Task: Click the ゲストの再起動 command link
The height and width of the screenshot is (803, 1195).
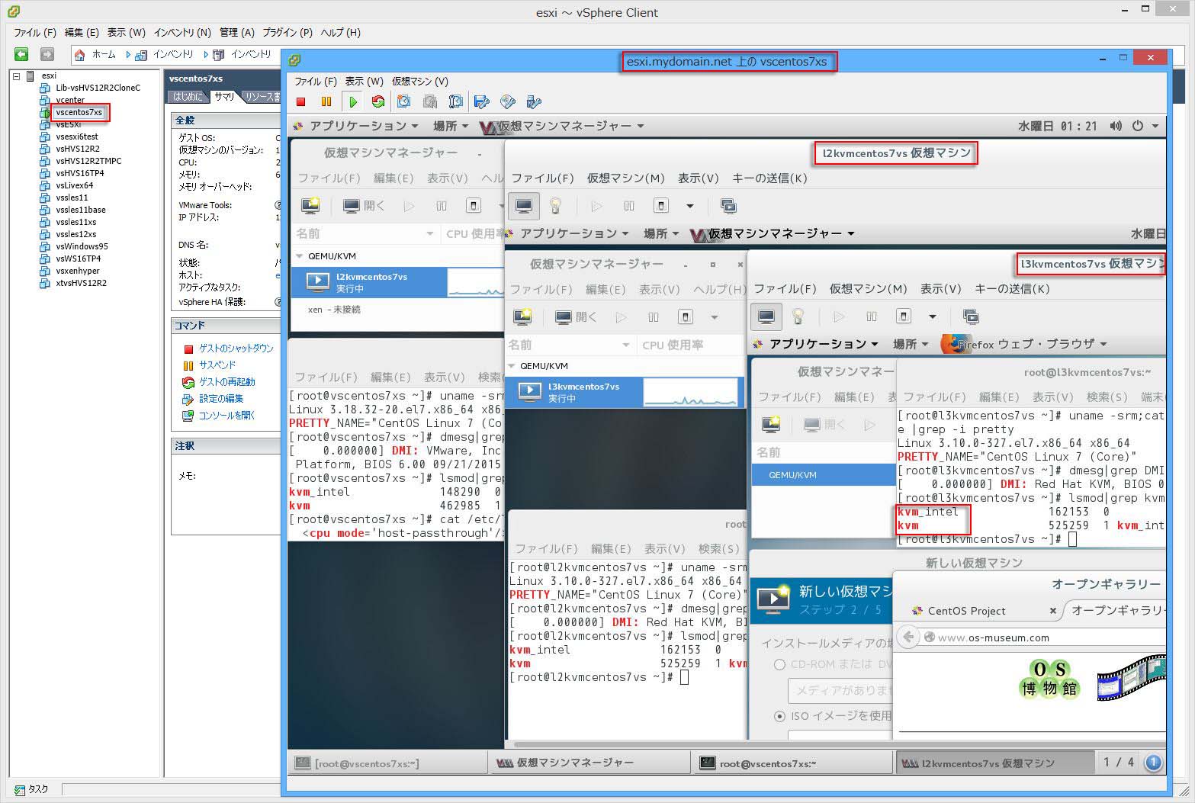Action: click(226, 382)
